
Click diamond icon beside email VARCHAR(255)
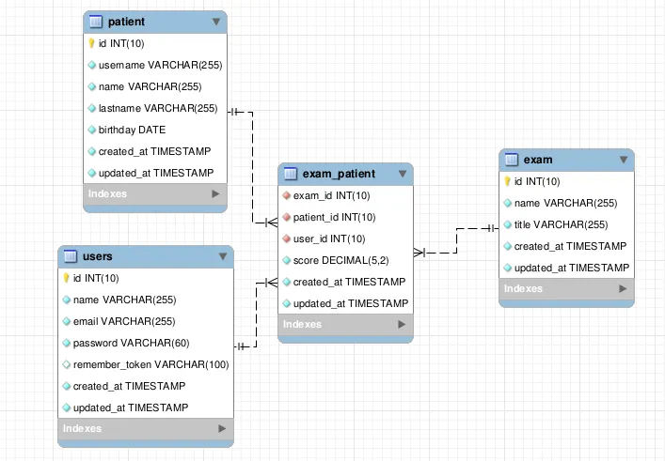point(66,321)
